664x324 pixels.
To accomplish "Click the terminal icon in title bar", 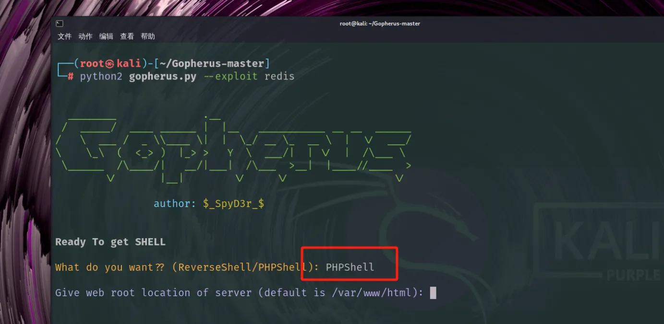I will 60,23.
